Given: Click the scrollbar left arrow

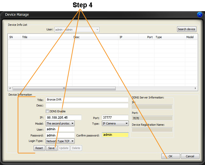Looking at the screenshot, I should point(10,88).
